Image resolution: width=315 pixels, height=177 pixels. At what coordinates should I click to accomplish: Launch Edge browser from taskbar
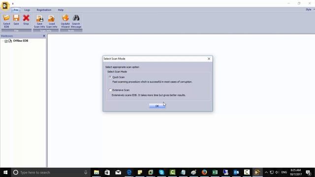point(129,172)
